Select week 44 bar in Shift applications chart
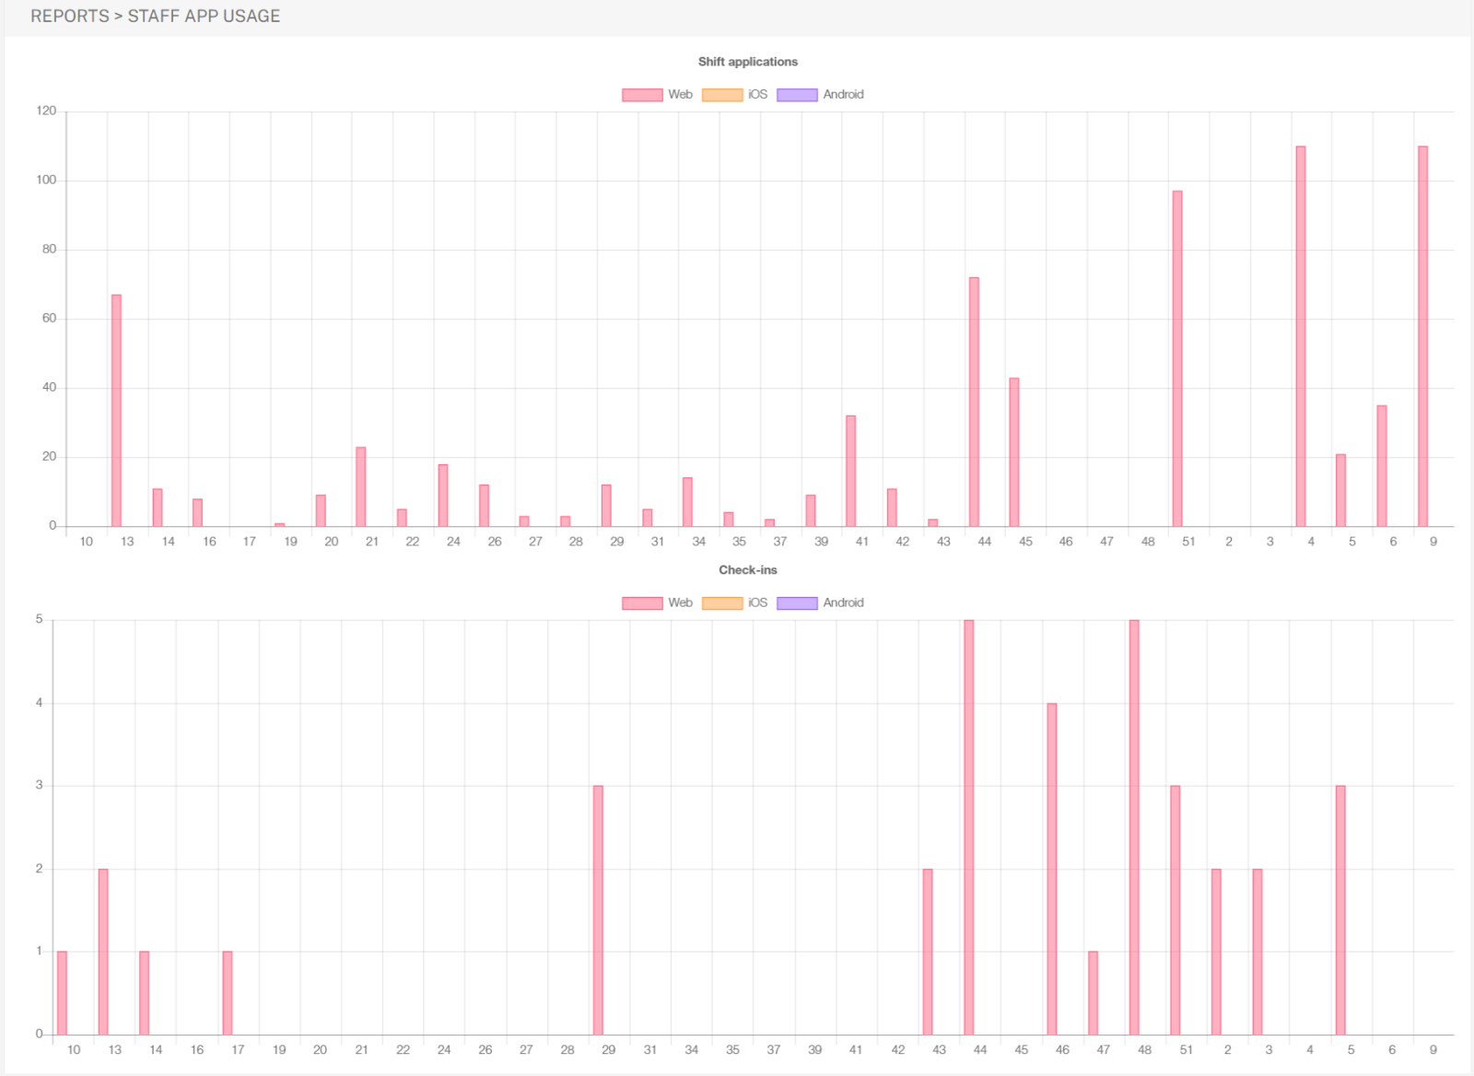Screen dimensions: 1474x1076 [974, 403]
